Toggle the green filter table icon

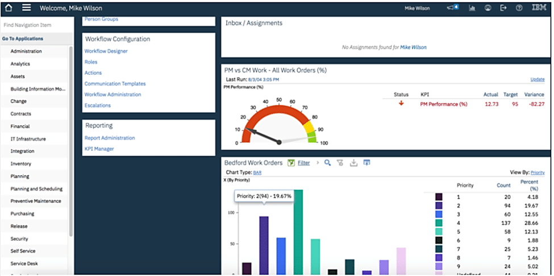pyautogui.click(x=291, y=163)
